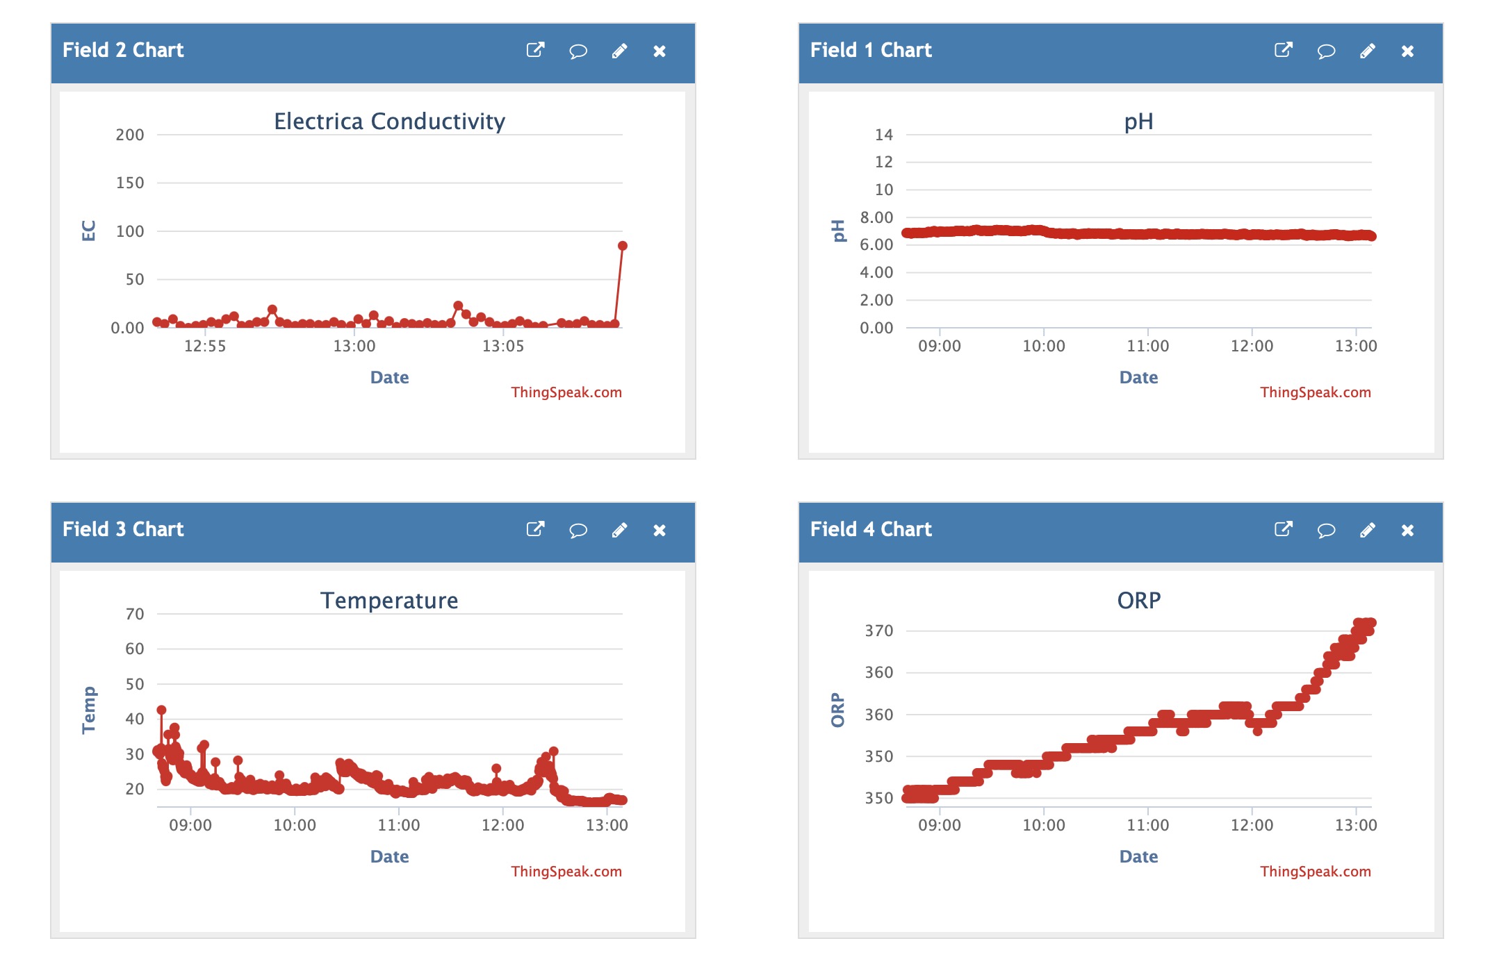Click the Temp axis label
This screenshot has height=957, width=1490.
[88, 710]
